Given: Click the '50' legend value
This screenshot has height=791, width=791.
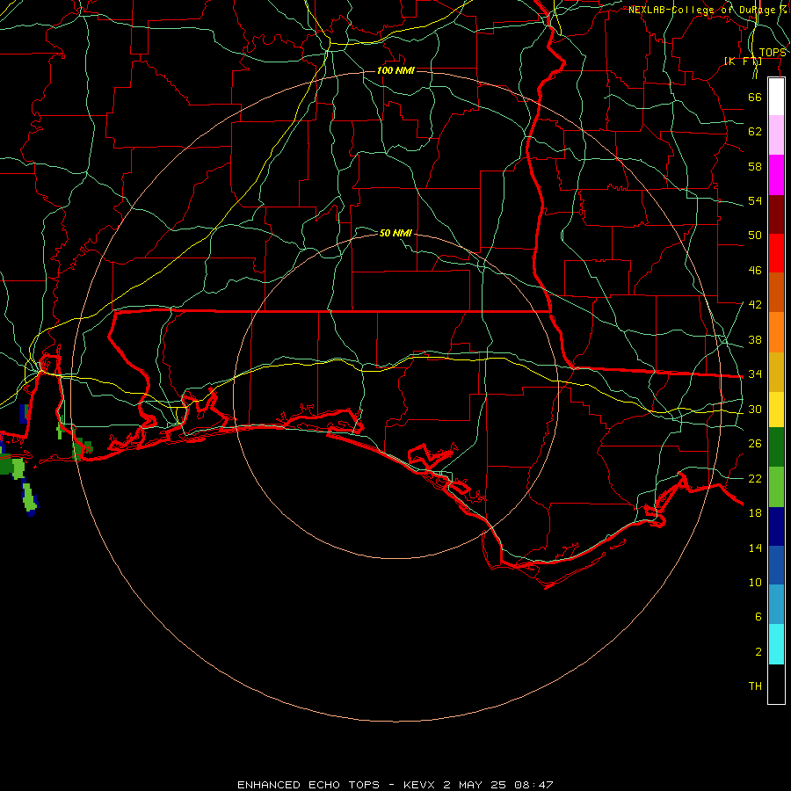Looking at the screenshot, I should (x=755, y=236).
